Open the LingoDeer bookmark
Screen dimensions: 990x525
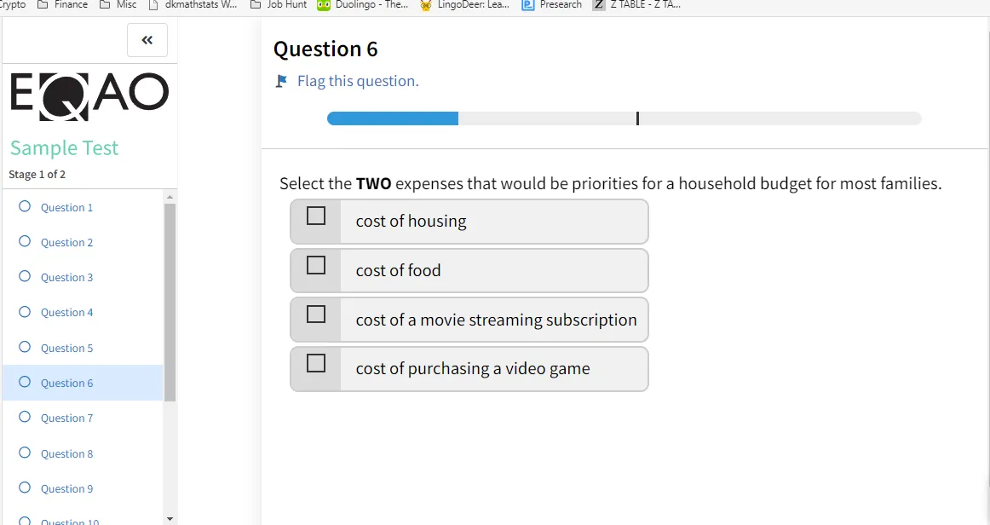pyautogui.click(x=465, y=4)
